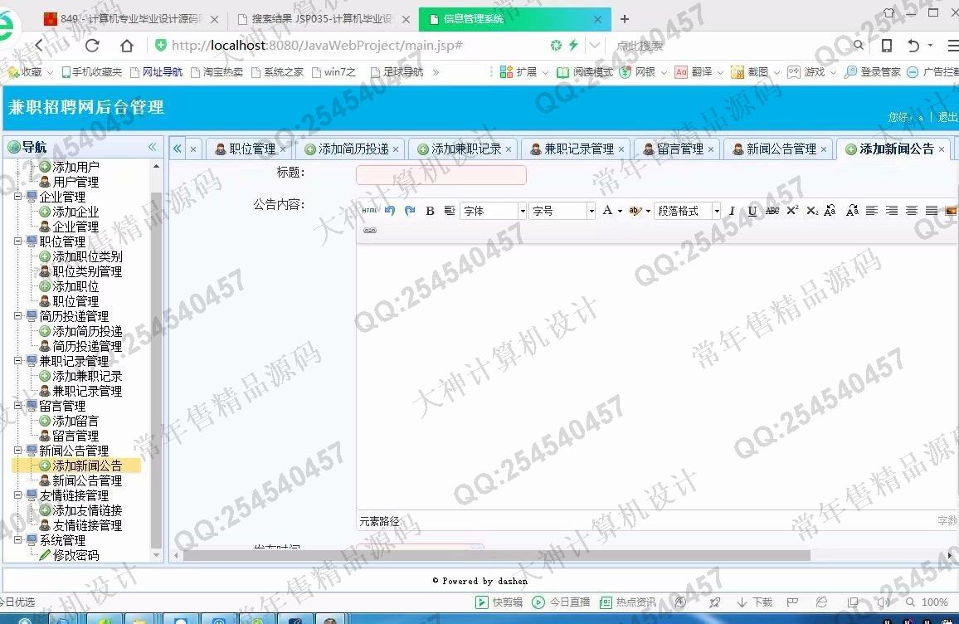Apply italic formatting in editor
This screenshot has width=959, height=624.
tap(732, 211)
